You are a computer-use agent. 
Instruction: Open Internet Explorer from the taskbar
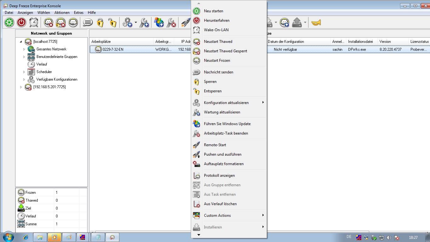pos(26,237)
